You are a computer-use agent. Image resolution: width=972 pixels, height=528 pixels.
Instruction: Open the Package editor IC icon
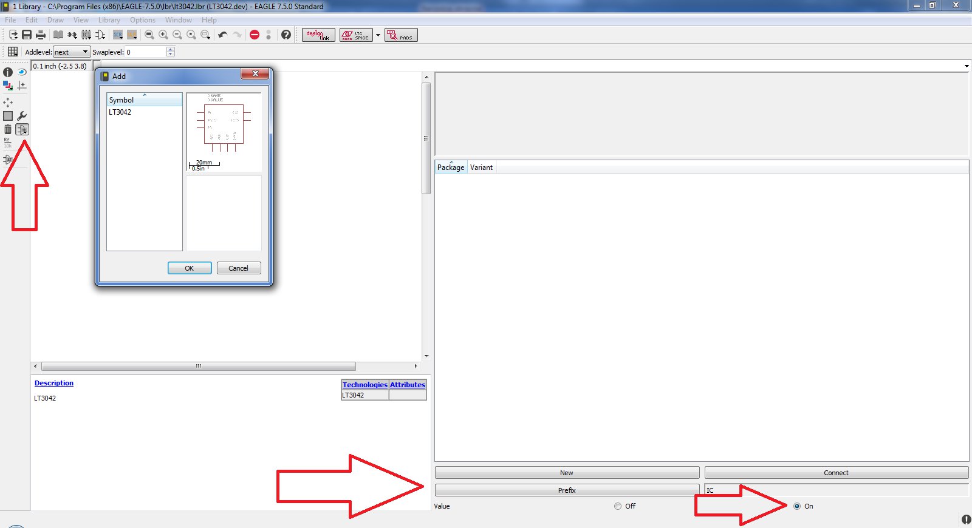tap(86, 35)
